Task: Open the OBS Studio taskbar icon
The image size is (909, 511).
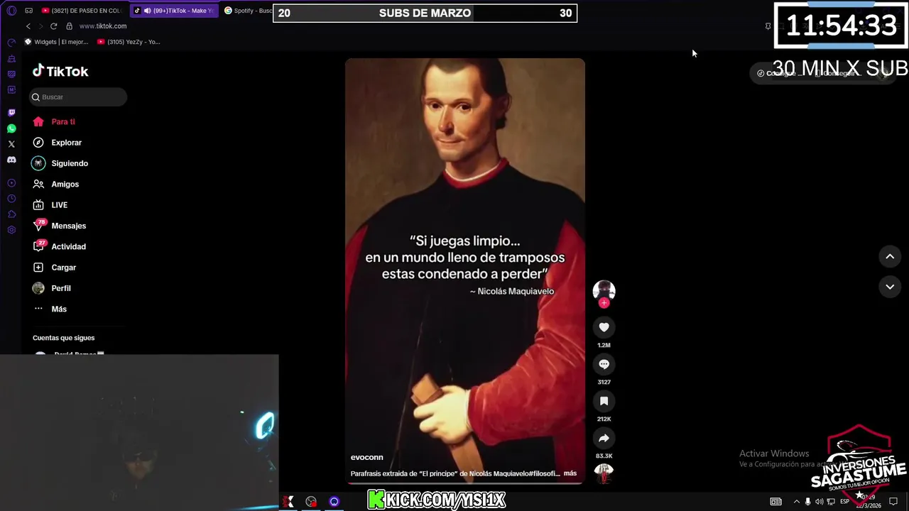Action: pos(311,502)
